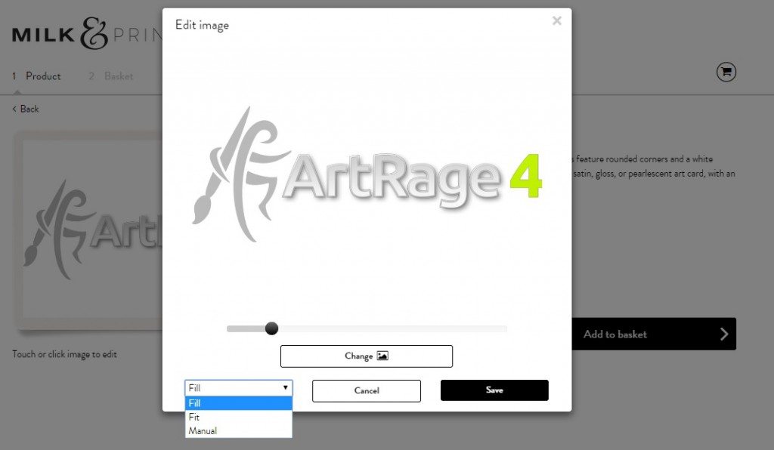Viewport: 774px width, 450px height.
Task: Click the Change button
Action: click(366, 356)
